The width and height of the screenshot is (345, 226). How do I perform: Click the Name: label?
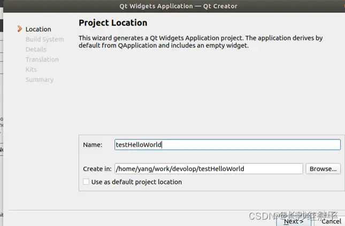point(93,145)
